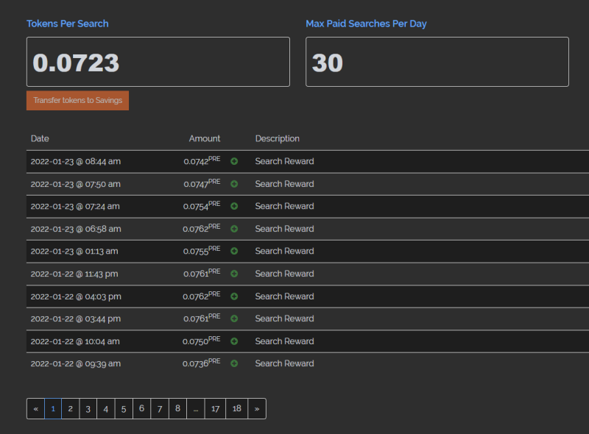Click the ellipsis pagination item
The image size is (589, 434).
point(196,408)
